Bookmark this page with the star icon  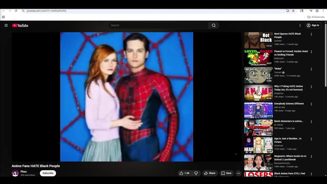click(293, 11)
